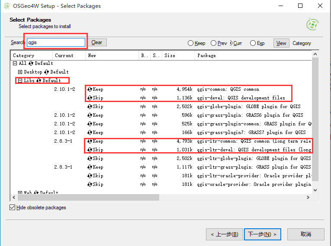Click cycle icon beside Libs Default
The width and height of the screenshot is (331, 246).
coord(39,80)
